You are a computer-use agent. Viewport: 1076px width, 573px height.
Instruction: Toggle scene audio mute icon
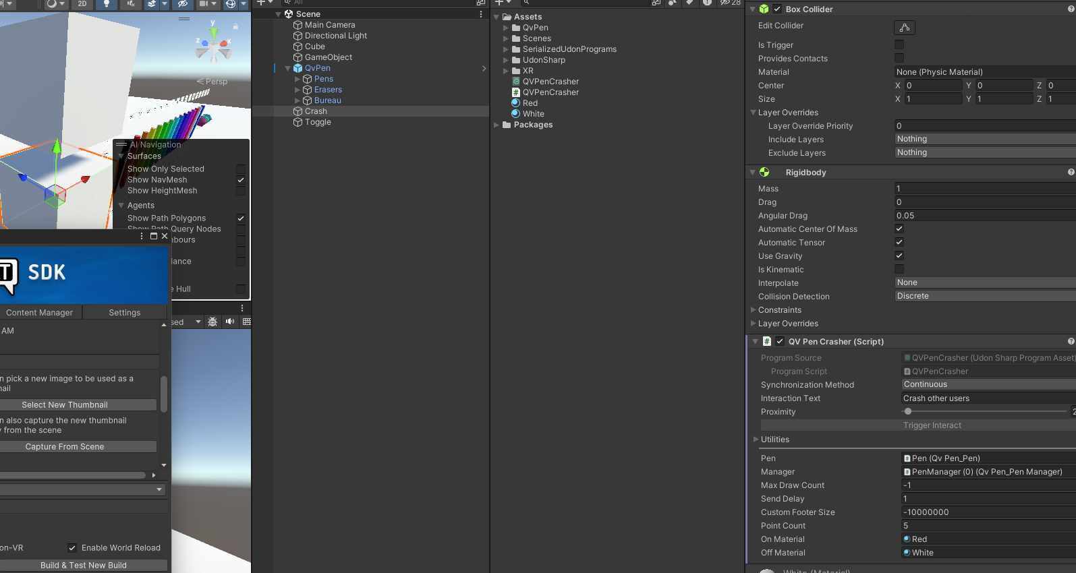click(131, 4)
